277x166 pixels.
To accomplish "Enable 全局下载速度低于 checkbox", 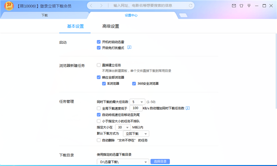I will tap(99, 108).
